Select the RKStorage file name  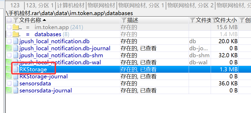pyautogui.click(x=33, y=70)
